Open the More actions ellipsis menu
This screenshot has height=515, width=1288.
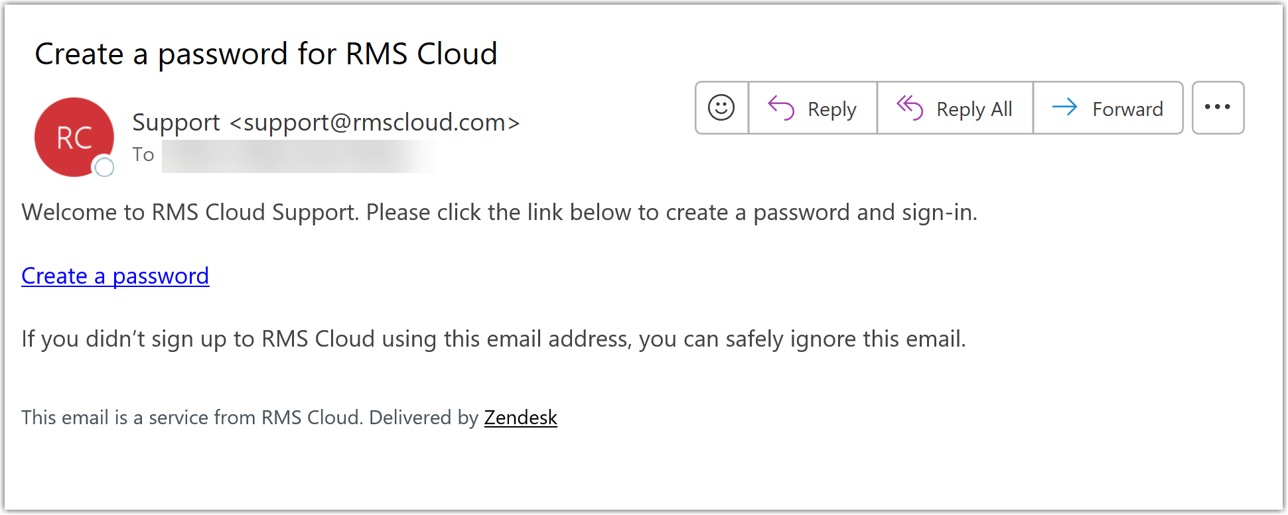1218,107
